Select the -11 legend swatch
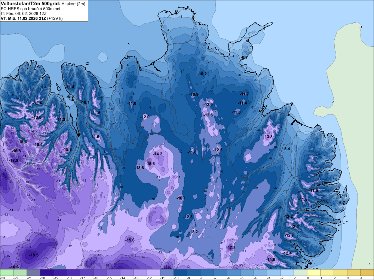Screen dimensions: 374x280 pyautogui.click(x=167, y=273)
